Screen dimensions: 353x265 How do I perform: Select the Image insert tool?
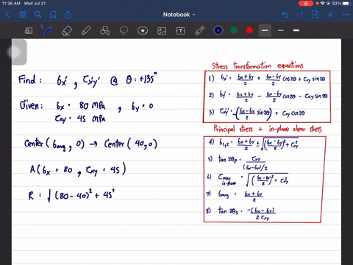tap(162, 31)
